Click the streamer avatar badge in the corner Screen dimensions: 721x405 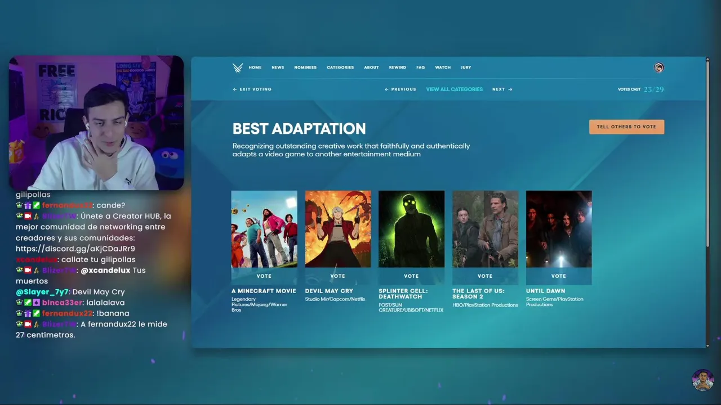pos(703,380)
